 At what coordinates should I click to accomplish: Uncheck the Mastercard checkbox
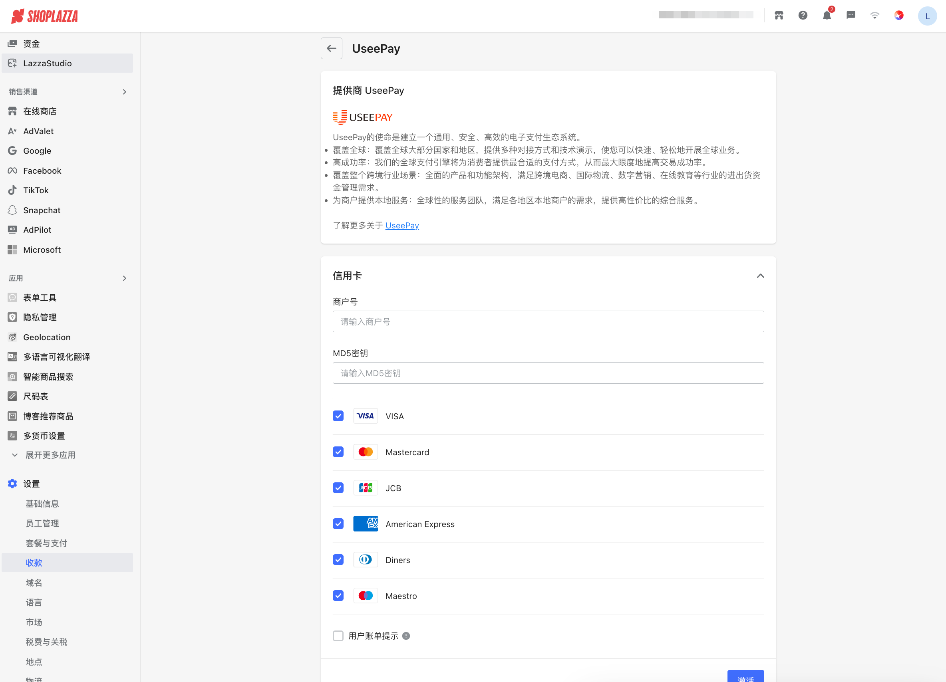[x=338, y=452]
